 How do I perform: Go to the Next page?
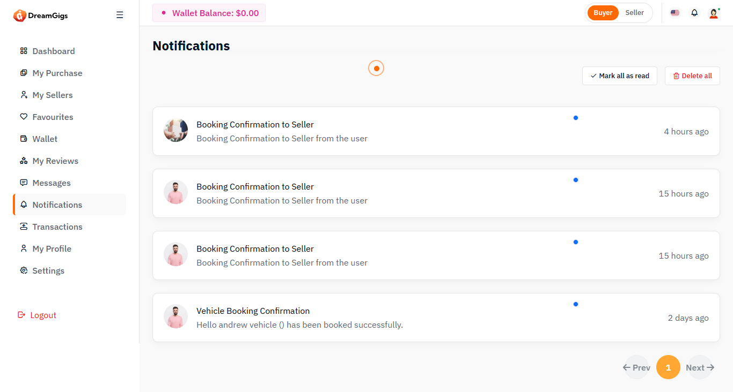700,367
